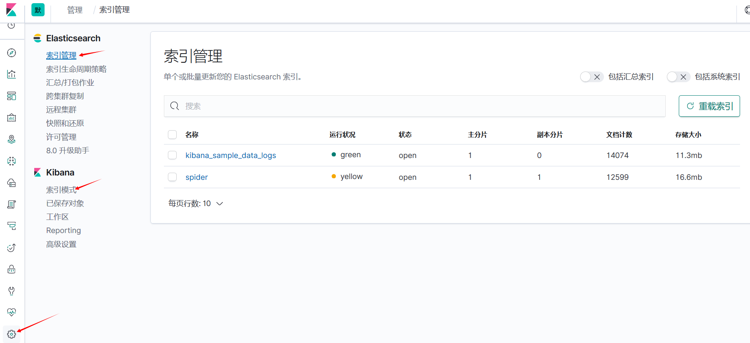The image size is (750, 343).
Task: Open Management gear icon
Action: coord(12,334)
